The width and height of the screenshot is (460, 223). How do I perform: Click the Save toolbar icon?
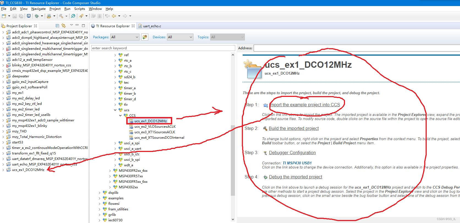15,16
